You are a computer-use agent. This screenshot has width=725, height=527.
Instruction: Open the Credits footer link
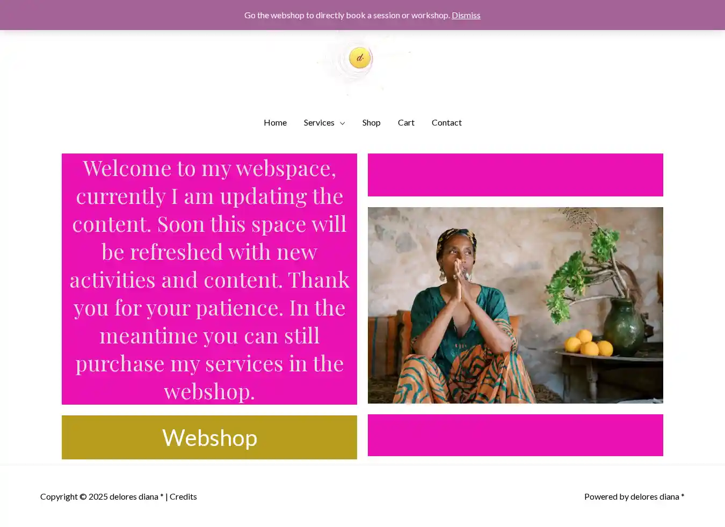click(x=183, y=496)
